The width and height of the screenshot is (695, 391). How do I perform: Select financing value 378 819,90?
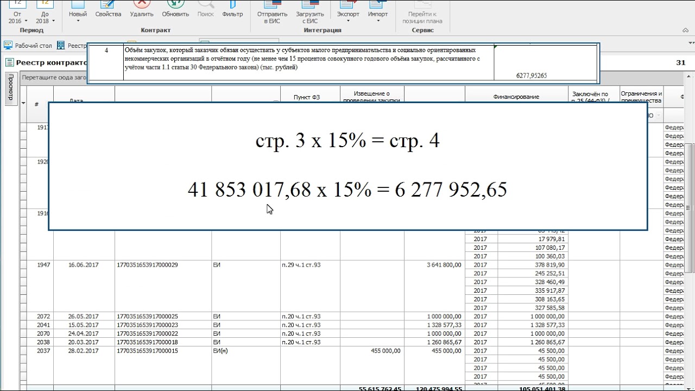tap(547, 265)
